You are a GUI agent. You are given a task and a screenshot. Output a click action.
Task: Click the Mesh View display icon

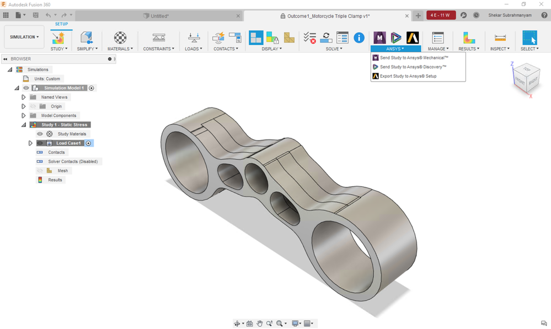coord(289,37)
